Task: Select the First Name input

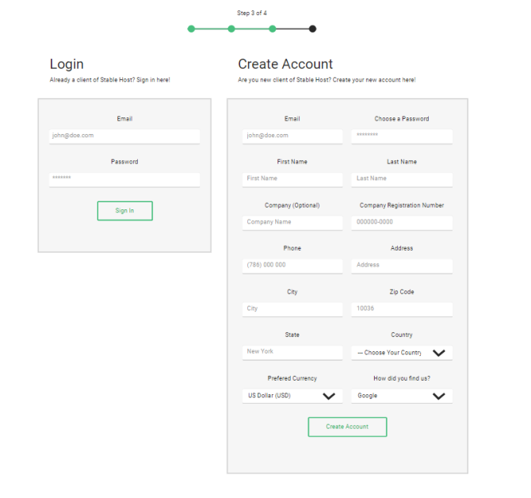Action: (x=292, y=179)
